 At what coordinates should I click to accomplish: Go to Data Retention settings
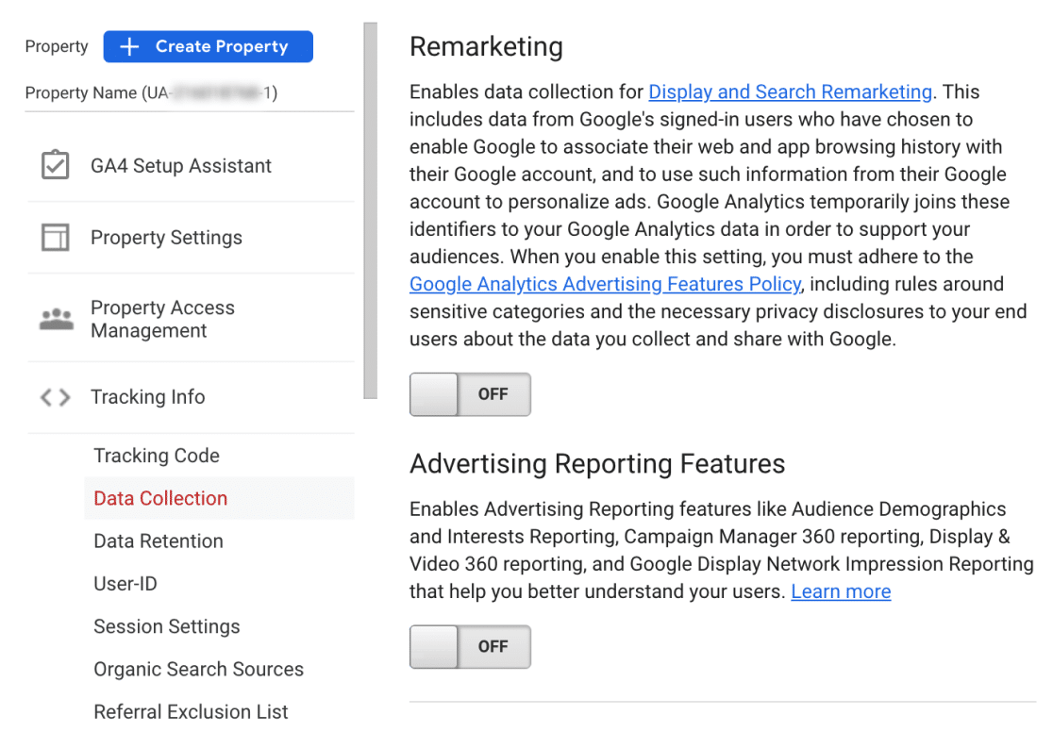point(159,541)
